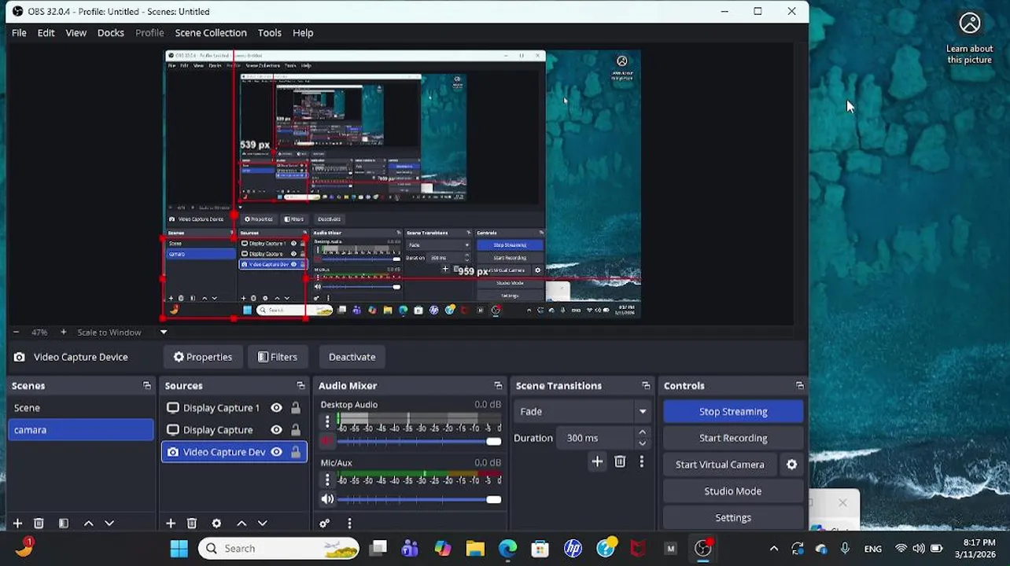The image size is (1010, 566).
Task: Open source properties gear in the Sources toolbar
Action: (216, 524)
